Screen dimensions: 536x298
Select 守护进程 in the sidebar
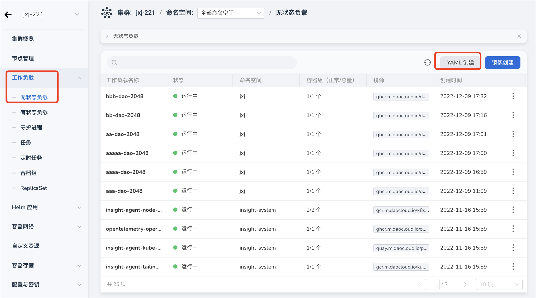point(31,128)
